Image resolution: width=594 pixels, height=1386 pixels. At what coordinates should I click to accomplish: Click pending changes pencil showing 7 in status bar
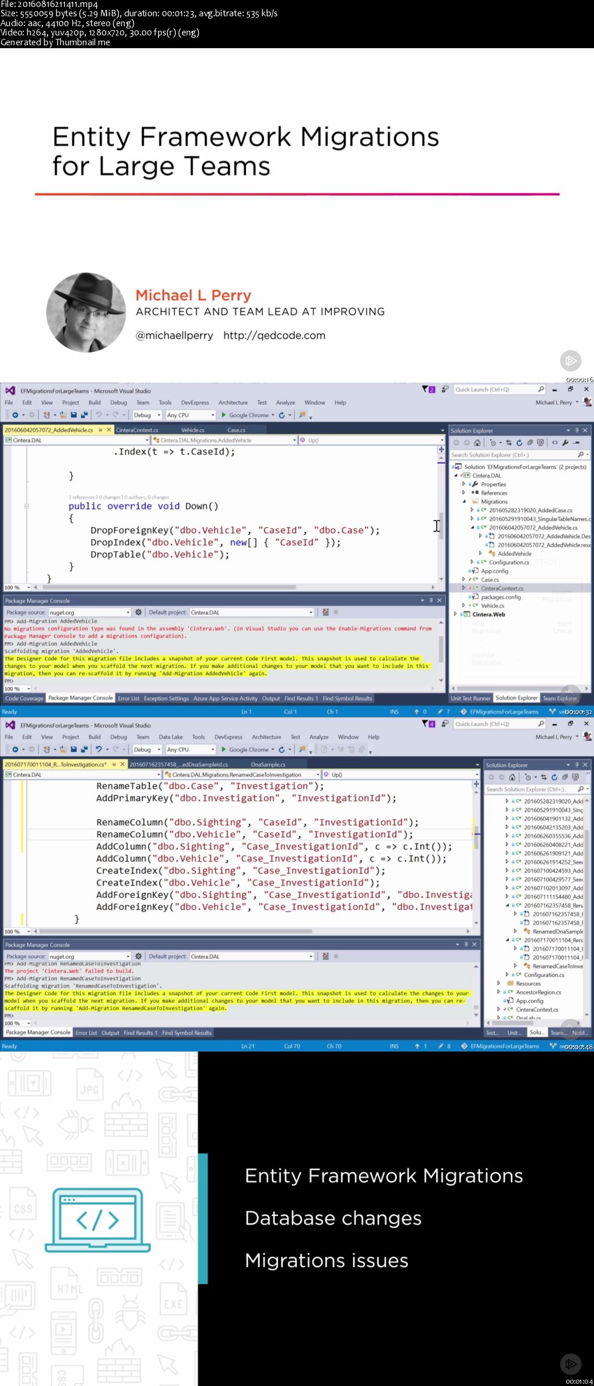point(444,712)
